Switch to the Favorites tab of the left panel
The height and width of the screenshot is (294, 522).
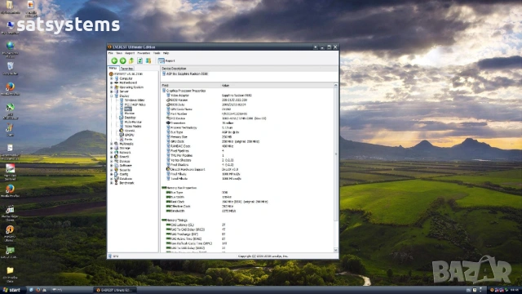tap(126, 69)
